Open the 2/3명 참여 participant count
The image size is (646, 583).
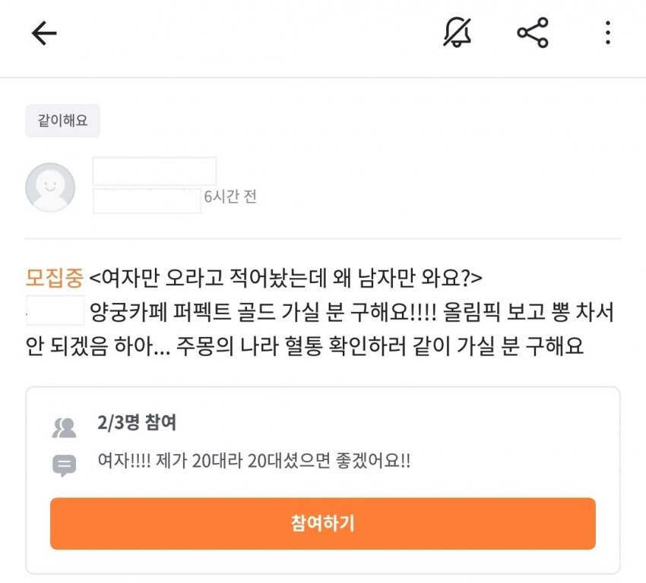[x=137, y=423]
